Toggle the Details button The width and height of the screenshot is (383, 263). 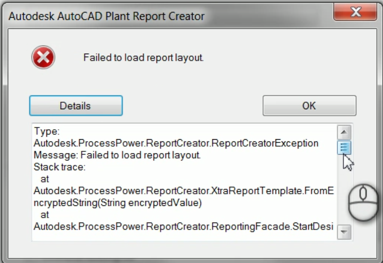pos(76,106)
